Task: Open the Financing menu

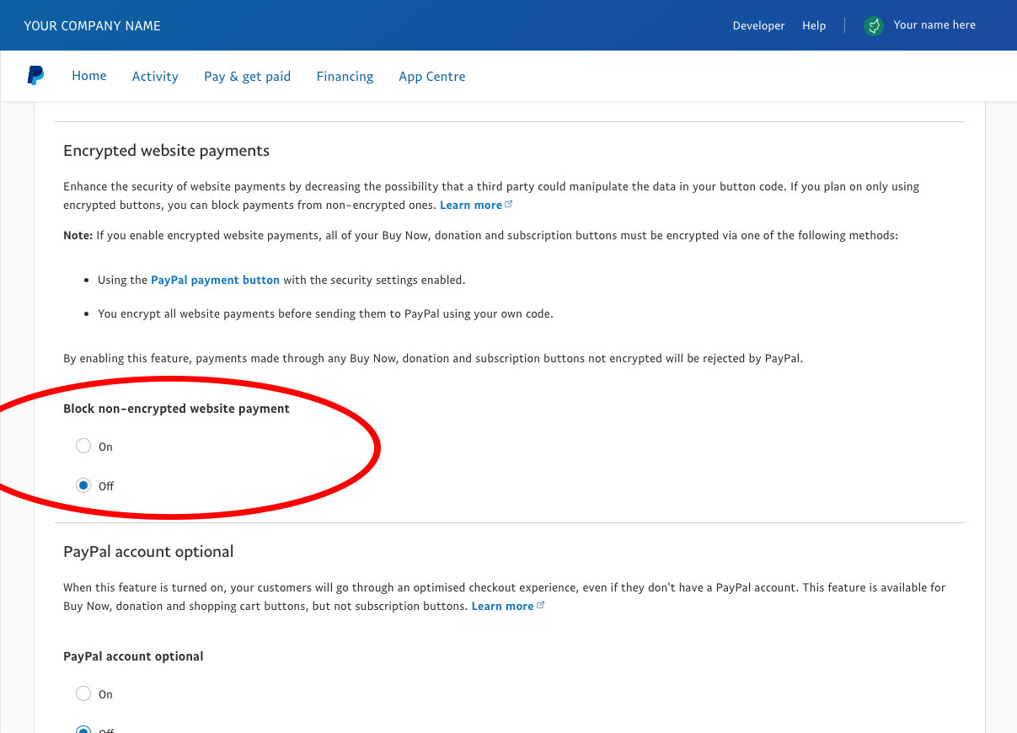Action: point(345,76)
